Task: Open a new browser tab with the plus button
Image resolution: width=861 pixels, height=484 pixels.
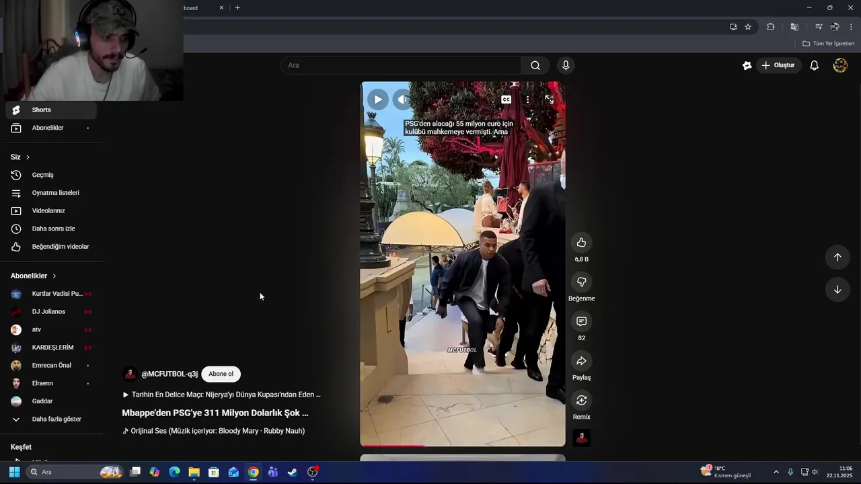Action: pyautogui.click(x=237, y=7)
